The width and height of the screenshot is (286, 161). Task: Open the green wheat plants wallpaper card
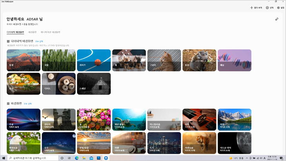[x=59, y=60]
